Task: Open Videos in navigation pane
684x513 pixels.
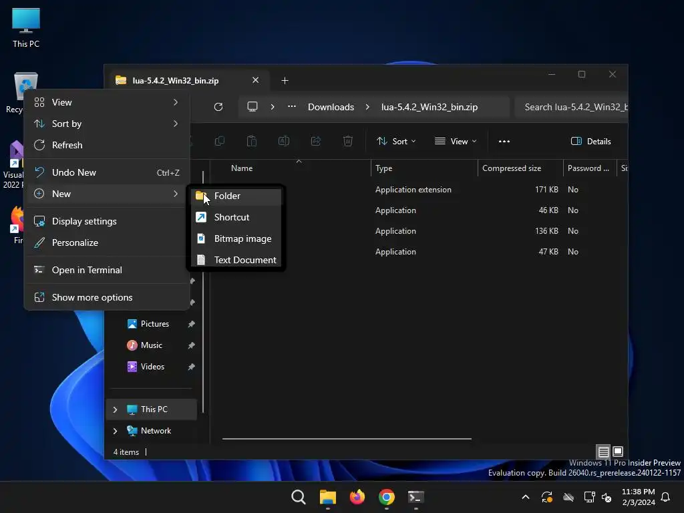Action: [x=153, y=367]
